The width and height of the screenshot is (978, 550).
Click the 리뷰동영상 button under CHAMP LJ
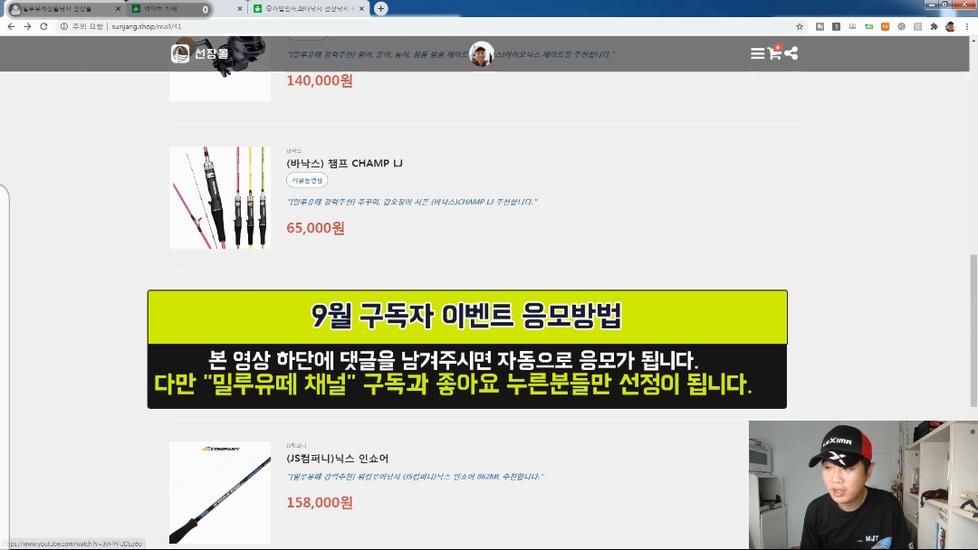point(307,180)
